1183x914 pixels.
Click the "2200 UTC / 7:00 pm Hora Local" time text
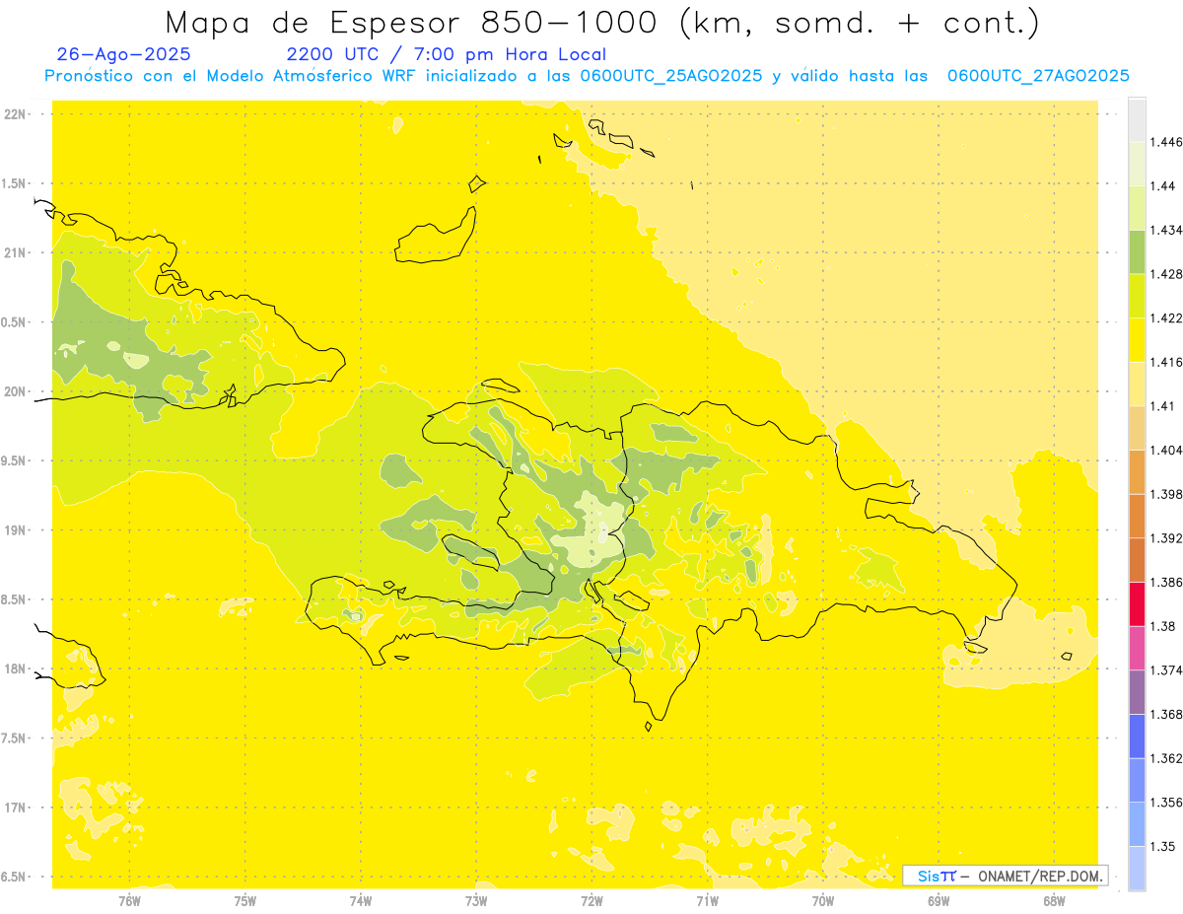(446, 55)
